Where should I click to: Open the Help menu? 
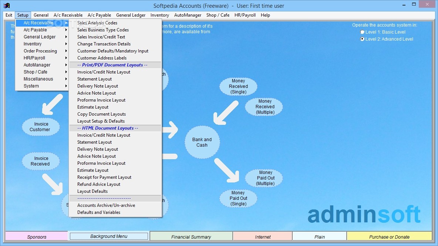[x=265, y=15]
